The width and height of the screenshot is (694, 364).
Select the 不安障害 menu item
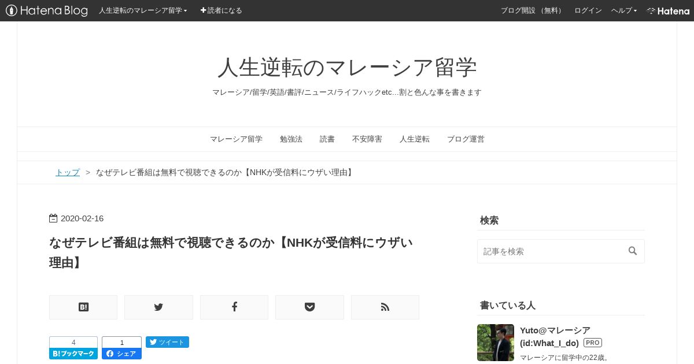pyautogui.click(x=367, y=139)
